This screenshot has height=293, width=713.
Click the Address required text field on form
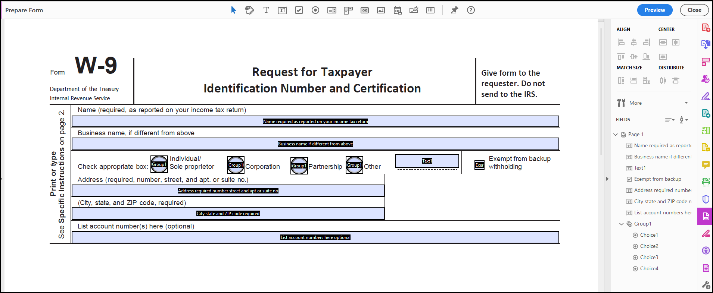pyautogui.click(x=228, y=191)
